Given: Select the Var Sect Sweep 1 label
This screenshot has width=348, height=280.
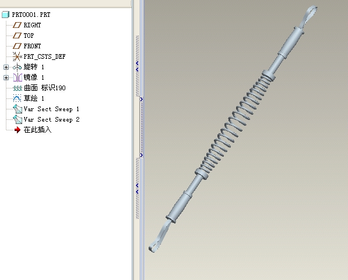Looking at the screenshot, I should coord(51,109).
